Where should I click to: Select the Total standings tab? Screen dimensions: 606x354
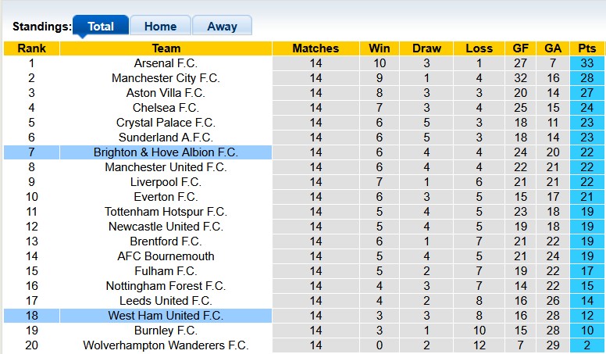pyautogui.click(x=101, y=26)
